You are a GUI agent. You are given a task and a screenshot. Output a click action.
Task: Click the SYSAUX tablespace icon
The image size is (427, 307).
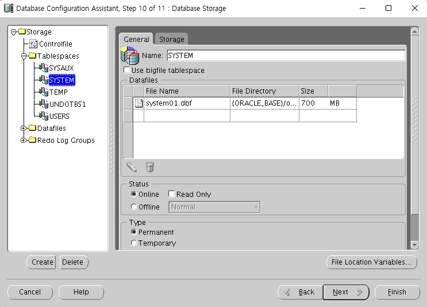pos(44,68)
